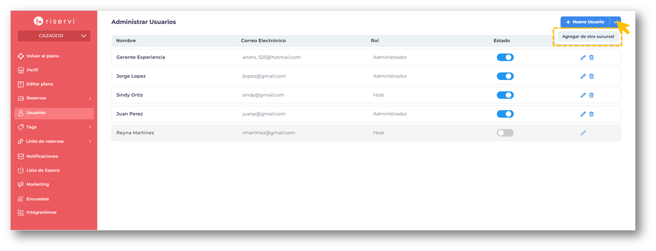Click the Links de reservas chain icon
Screen dimensions: 656x251
[20, 142]
